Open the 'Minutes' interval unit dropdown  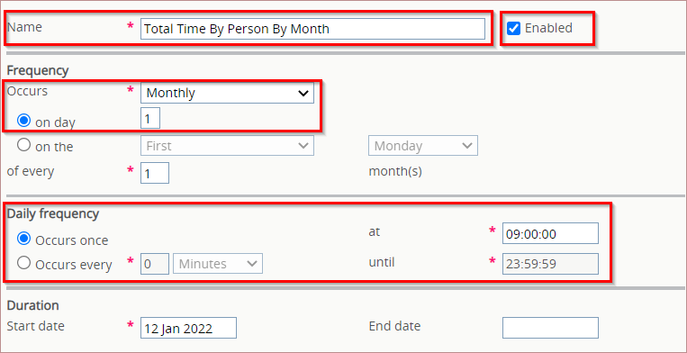218,264
